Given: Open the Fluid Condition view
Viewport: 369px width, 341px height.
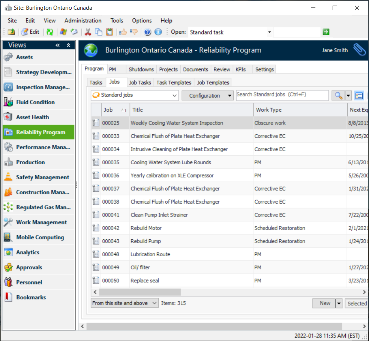Looking at the screenshot, I should click(x=35, y=102).
